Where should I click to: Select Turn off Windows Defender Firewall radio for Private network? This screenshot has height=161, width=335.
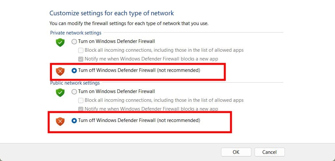pos(74,70)
